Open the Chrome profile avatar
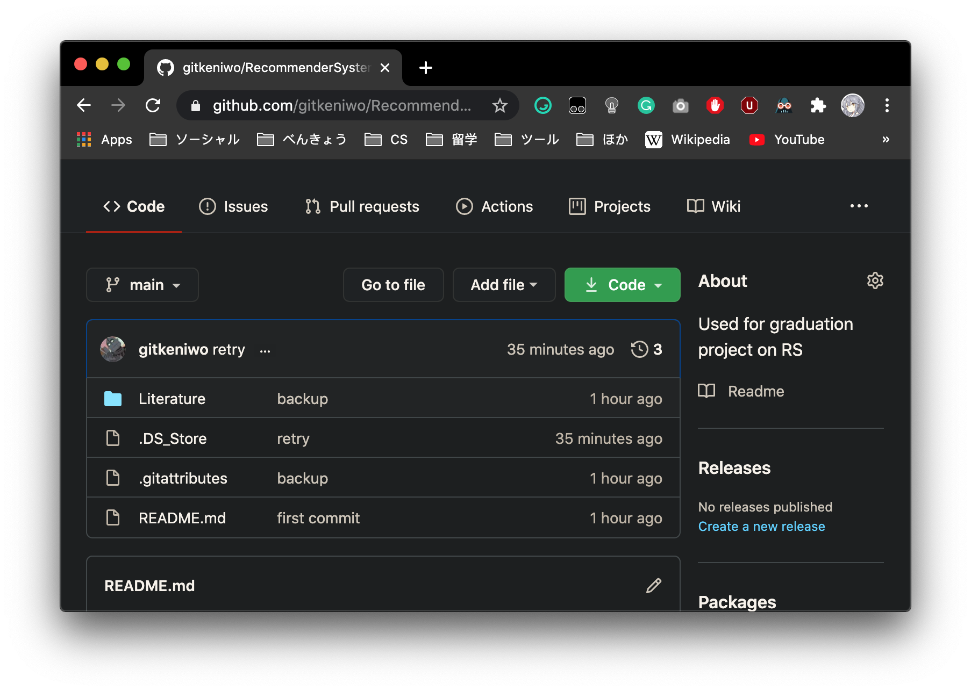This screenshot has width=971, height=691. pyautogui.click(x=852, y=105)
